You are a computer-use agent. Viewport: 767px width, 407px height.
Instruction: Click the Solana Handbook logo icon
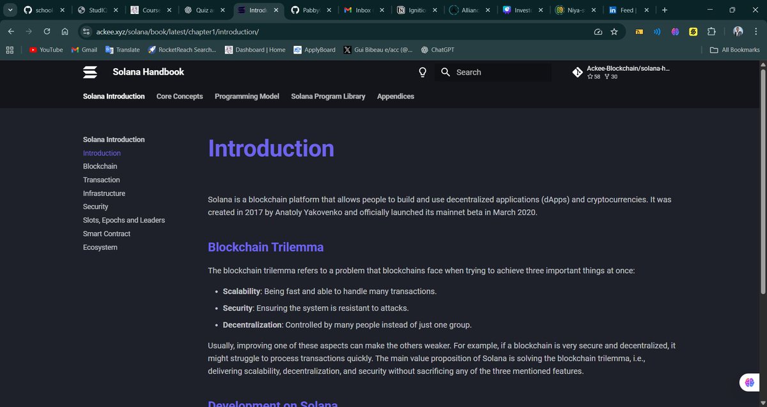tap(90, 72)
